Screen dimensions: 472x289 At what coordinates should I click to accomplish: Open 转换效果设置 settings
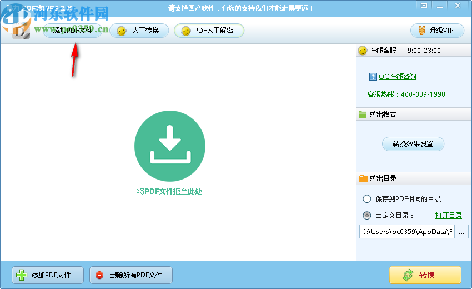point(413,144)
